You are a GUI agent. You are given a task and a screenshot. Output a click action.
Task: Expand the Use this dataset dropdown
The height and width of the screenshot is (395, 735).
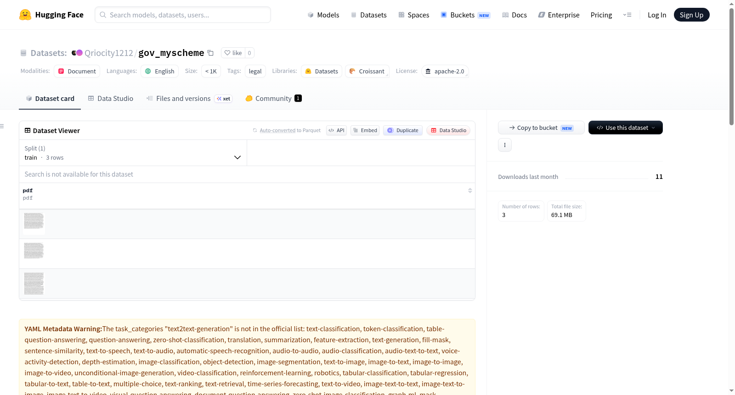pos(626,128)
